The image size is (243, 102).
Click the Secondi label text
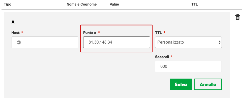coord(162,57)
